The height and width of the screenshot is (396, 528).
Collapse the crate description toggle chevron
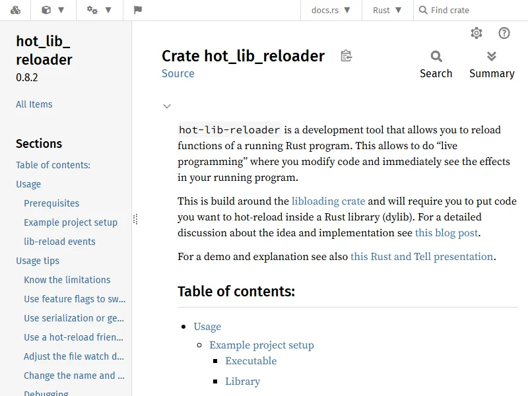(167, 106)
